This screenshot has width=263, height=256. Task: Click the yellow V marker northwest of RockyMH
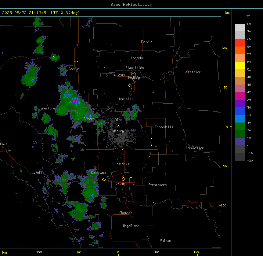coord(53,56)
